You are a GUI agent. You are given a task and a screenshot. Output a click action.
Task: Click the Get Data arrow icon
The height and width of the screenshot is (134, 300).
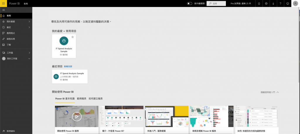4,131
